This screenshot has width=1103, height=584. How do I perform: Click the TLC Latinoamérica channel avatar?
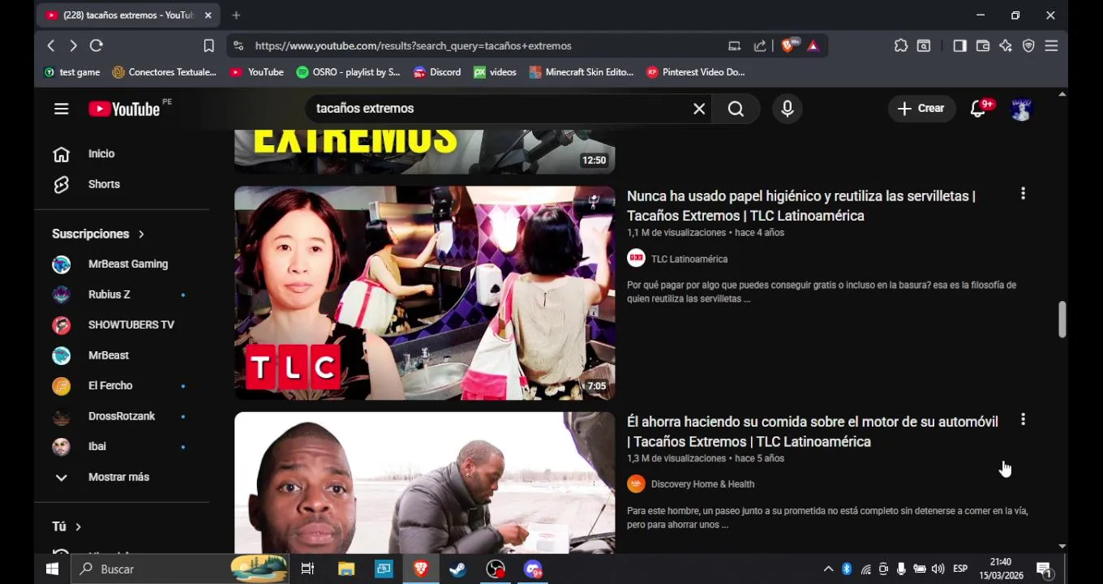pyautogui.click(x=636, y=259)
